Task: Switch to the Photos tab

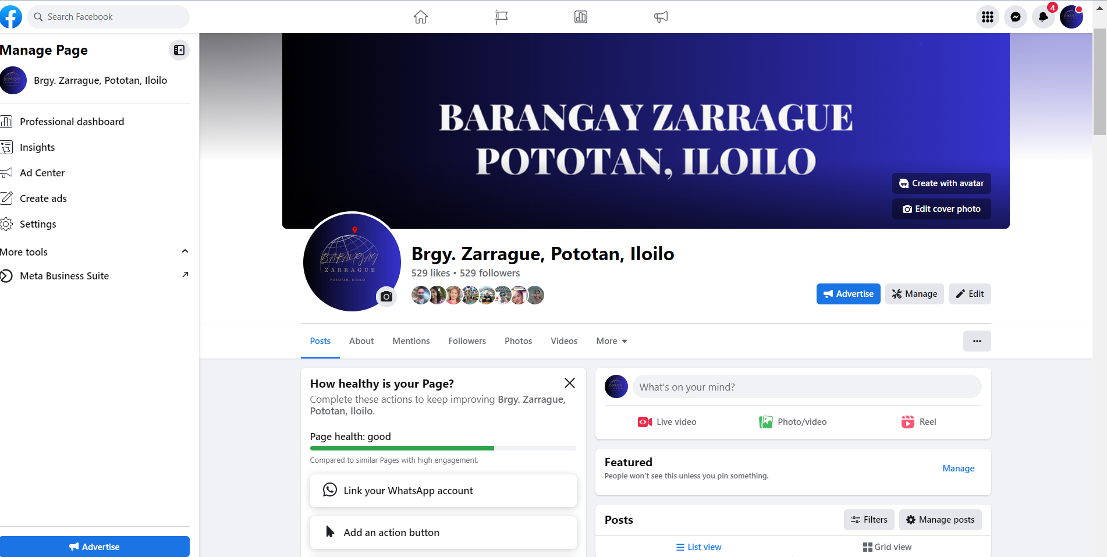Action: pos(518,341)
